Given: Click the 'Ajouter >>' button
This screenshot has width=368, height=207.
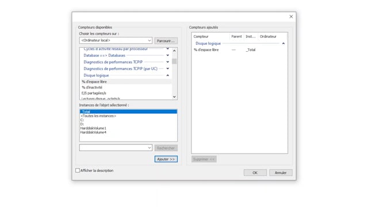Looking at the screenshot, I should 166,159.
